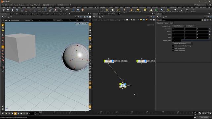Select the Draw Curve shelf tool
The width and height of the screenshot is (212, 119).
click(x=45, y=10)
